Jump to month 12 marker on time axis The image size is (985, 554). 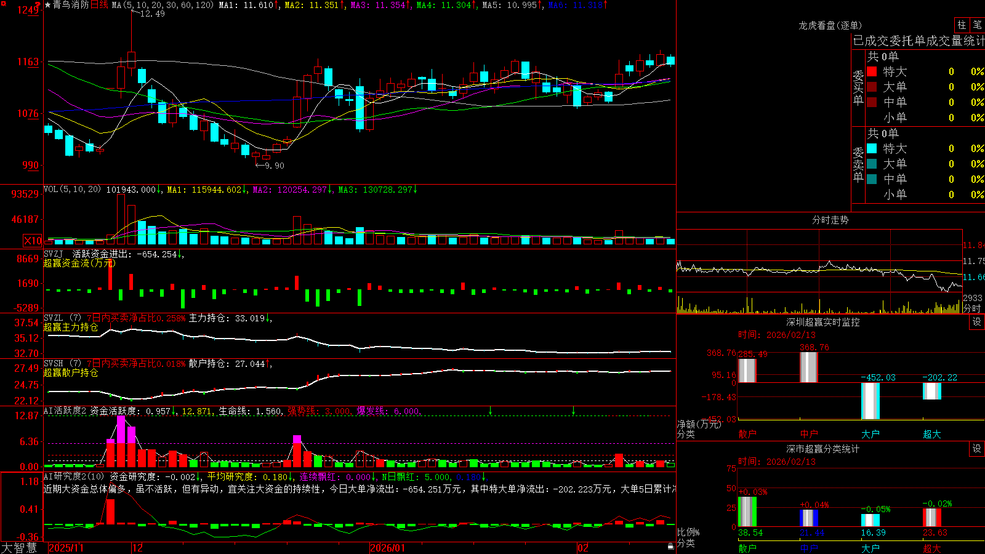[137, 548]
